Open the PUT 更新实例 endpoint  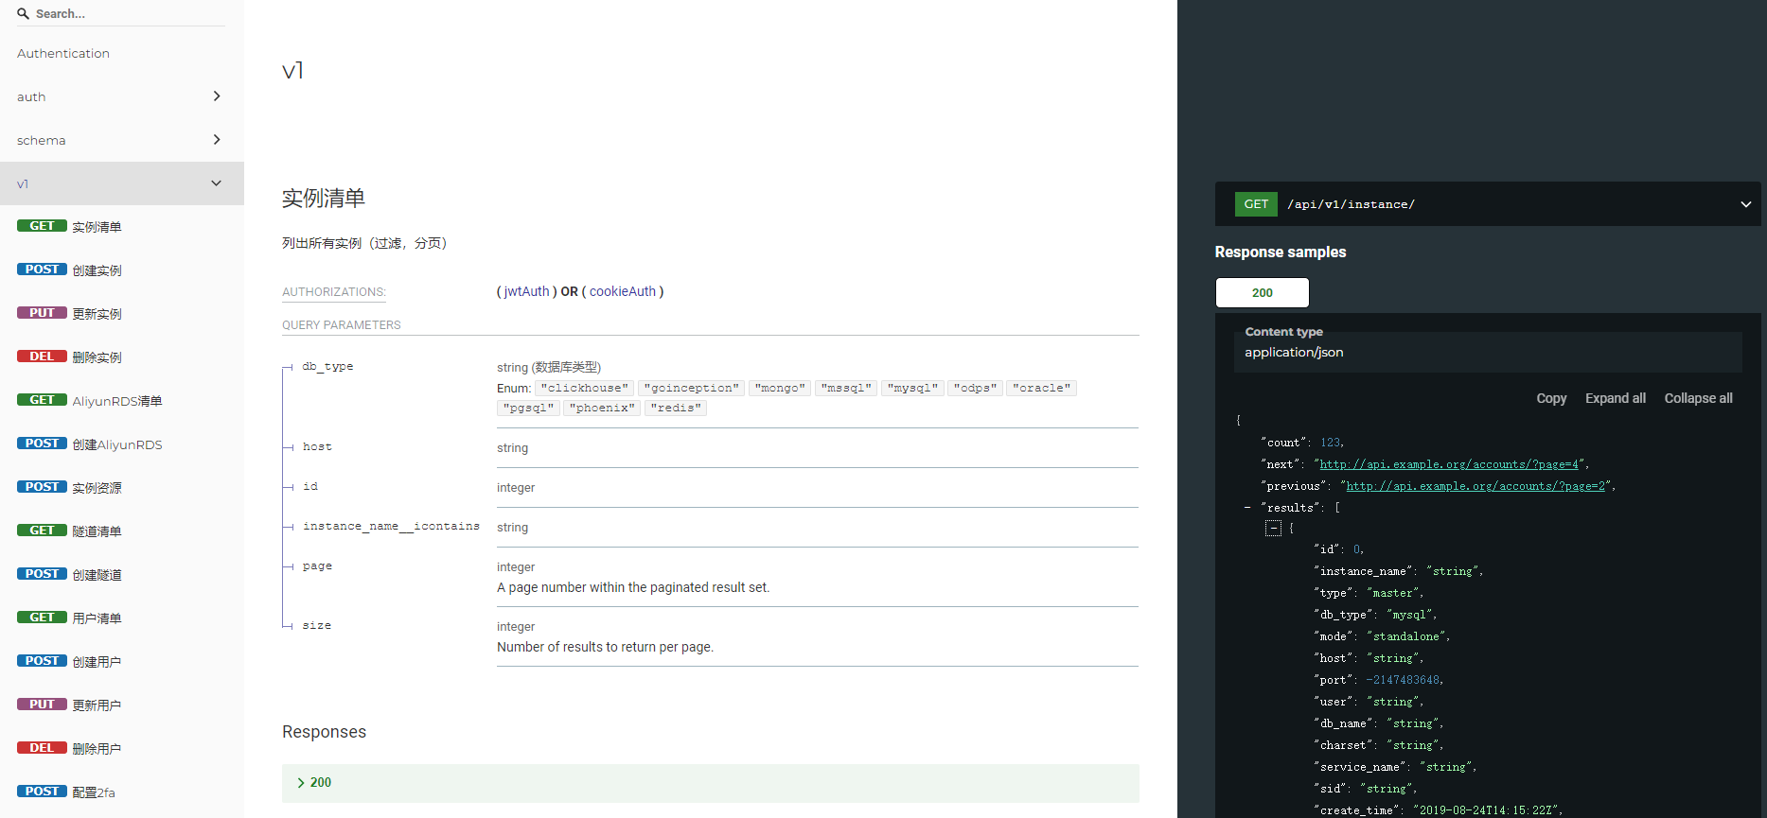97,314
